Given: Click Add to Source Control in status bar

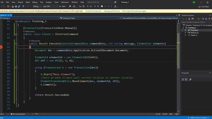Looking at the screenshot, I should [198, 118].
